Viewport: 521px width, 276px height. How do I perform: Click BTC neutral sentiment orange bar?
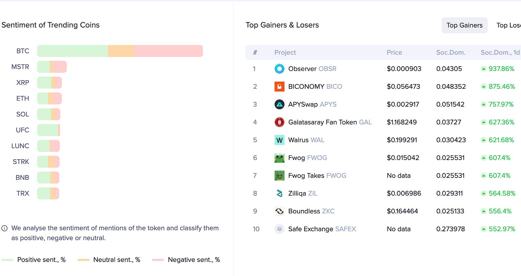coord(121,51)
